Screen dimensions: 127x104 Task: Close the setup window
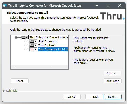pyautogui.click(x=120, y=6)
